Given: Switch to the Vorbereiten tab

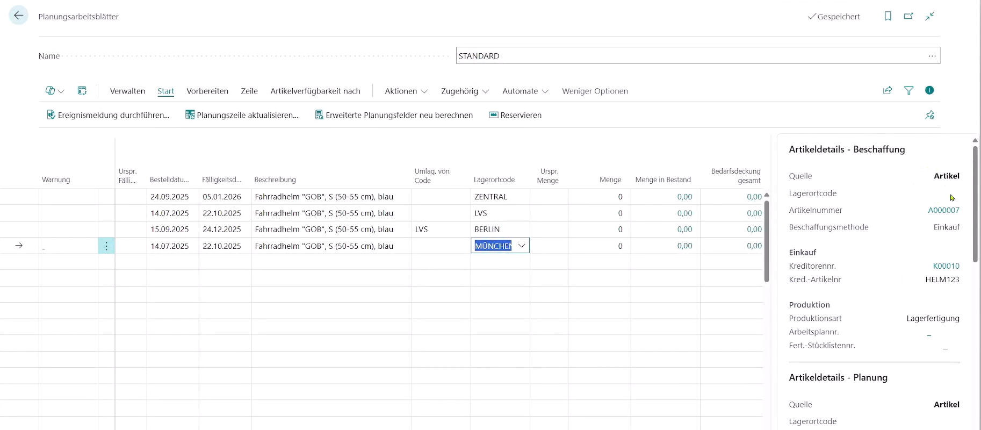Looking at the screenshot, I should coord(207,91).
